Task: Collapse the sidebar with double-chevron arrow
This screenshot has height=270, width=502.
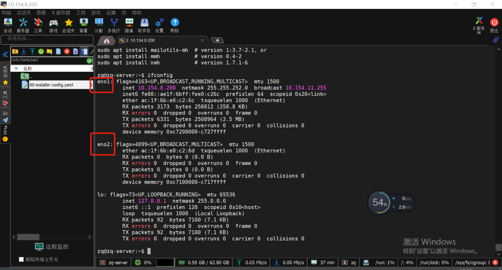Action: [x=5, y=54]
